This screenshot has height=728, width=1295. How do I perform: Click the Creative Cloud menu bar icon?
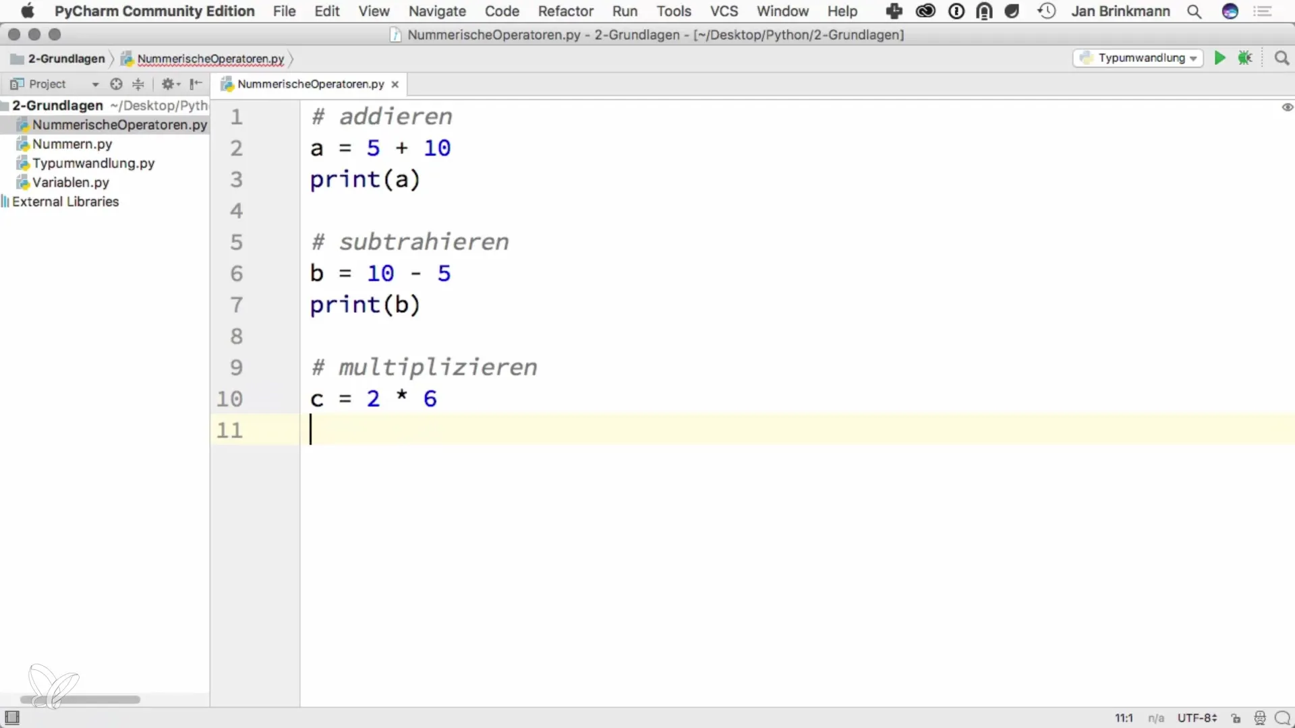925,11
